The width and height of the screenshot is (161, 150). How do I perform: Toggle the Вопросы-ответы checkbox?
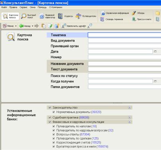point(54,134)
